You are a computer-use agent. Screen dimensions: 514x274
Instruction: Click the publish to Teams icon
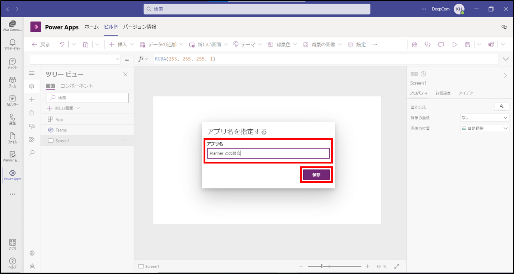[491, 45]
